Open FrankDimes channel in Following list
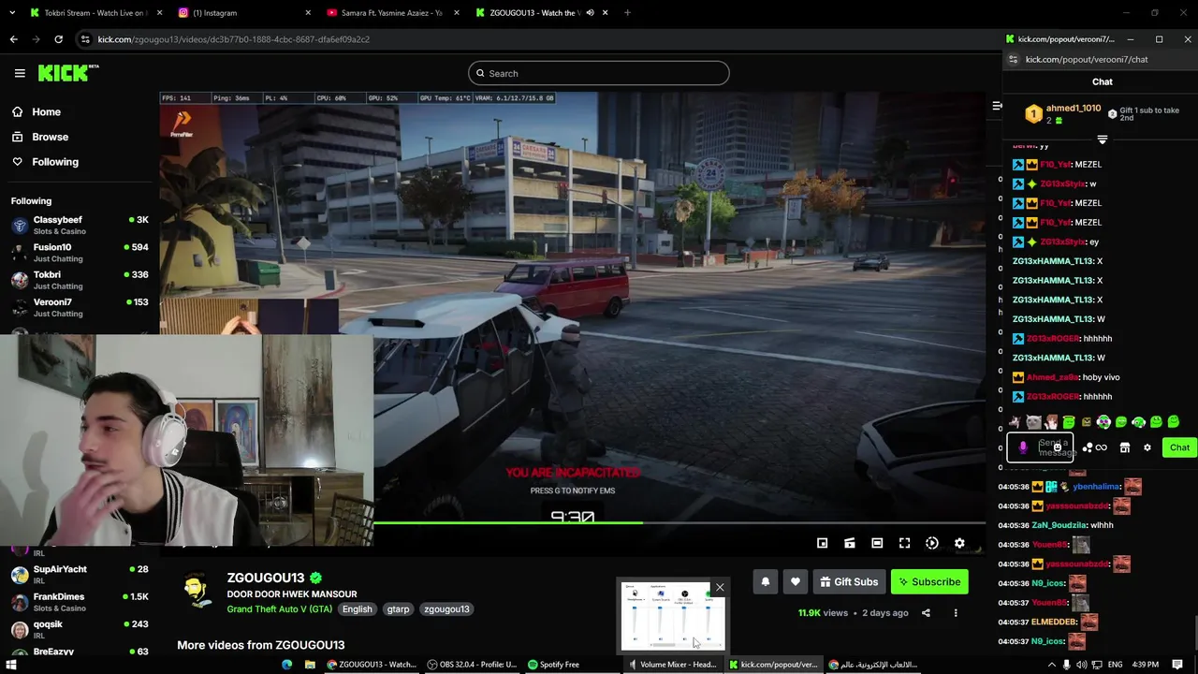The image size is (1198, 674). [80, 601]
